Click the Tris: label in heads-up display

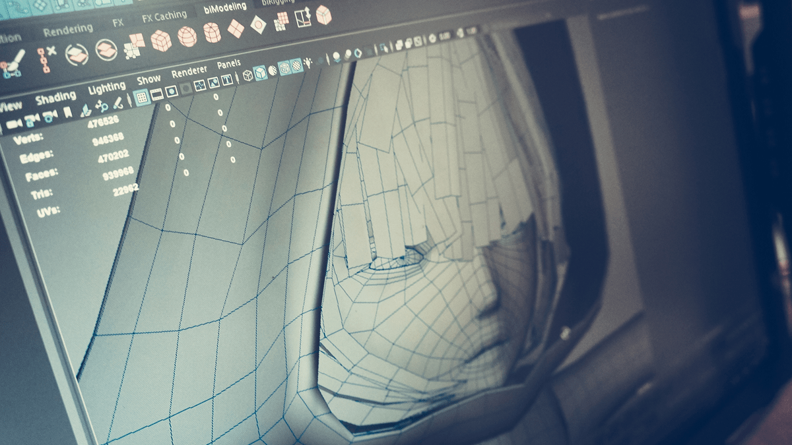42,194
